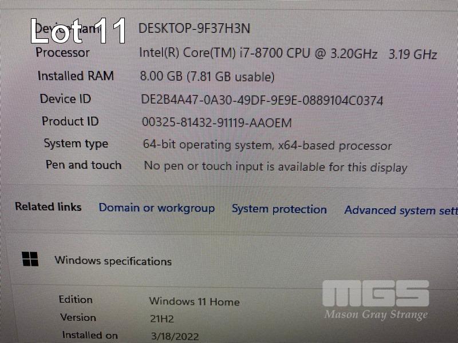Click the Related links label

point(48,206)
